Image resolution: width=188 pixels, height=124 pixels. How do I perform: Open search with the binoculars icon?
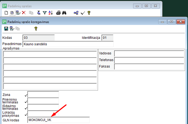pos(64,13)
